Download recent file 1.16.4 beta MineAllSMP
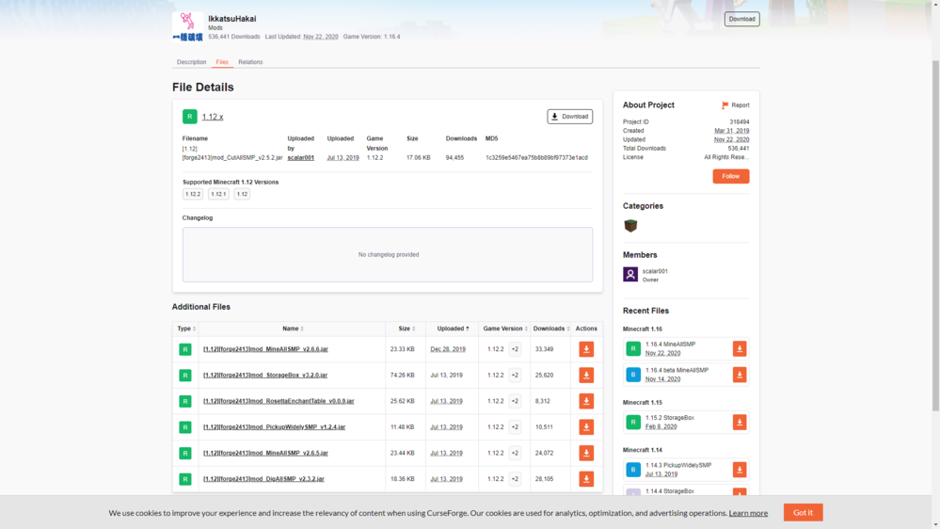This screenshot has width=940, height=529. click(x=740, y=375)
